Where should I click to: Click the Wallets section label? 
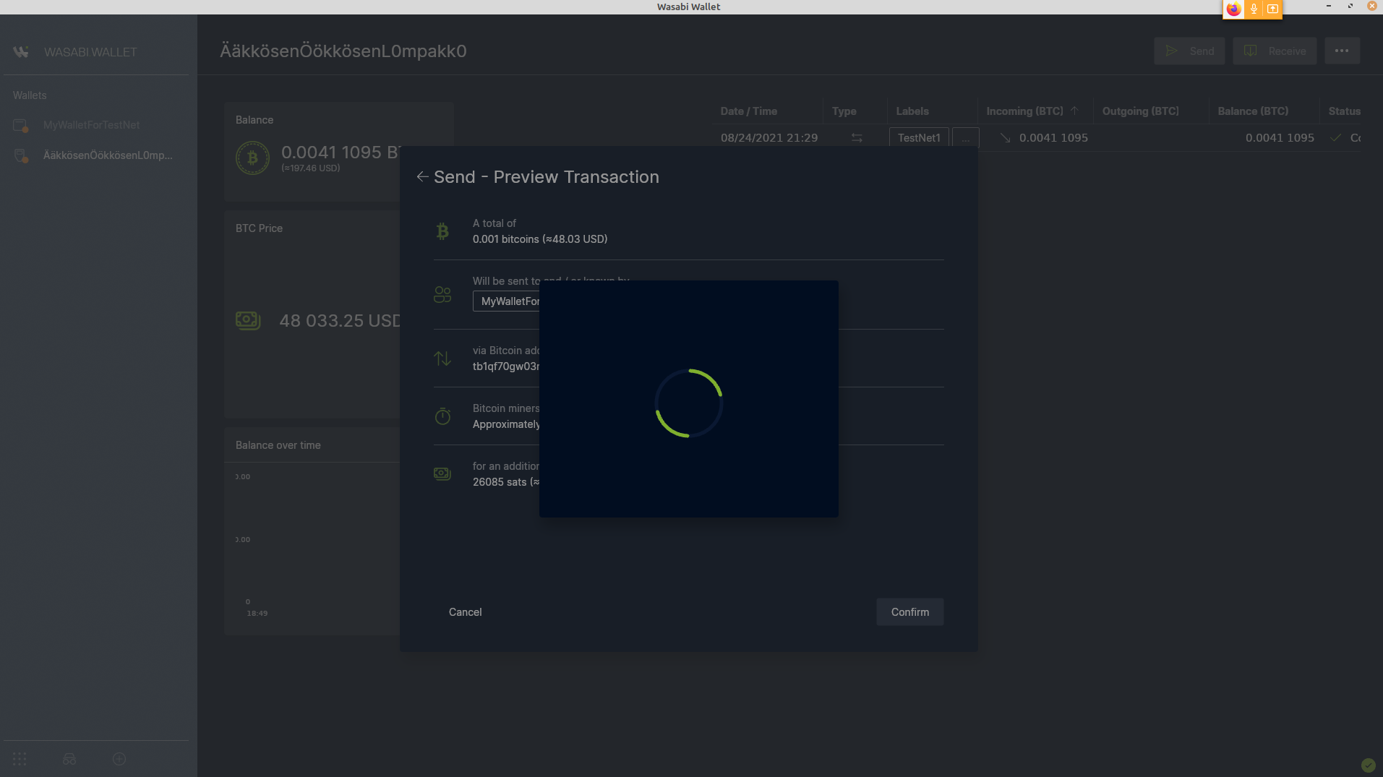click(30, 95)
